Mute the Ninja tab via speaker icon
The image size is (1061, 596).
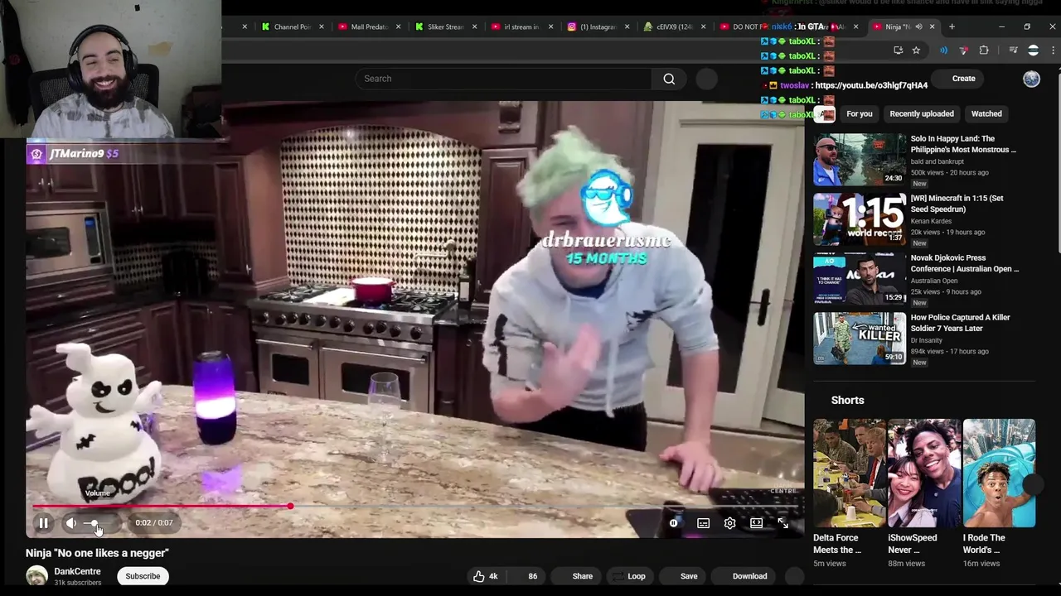click(918, 26)
